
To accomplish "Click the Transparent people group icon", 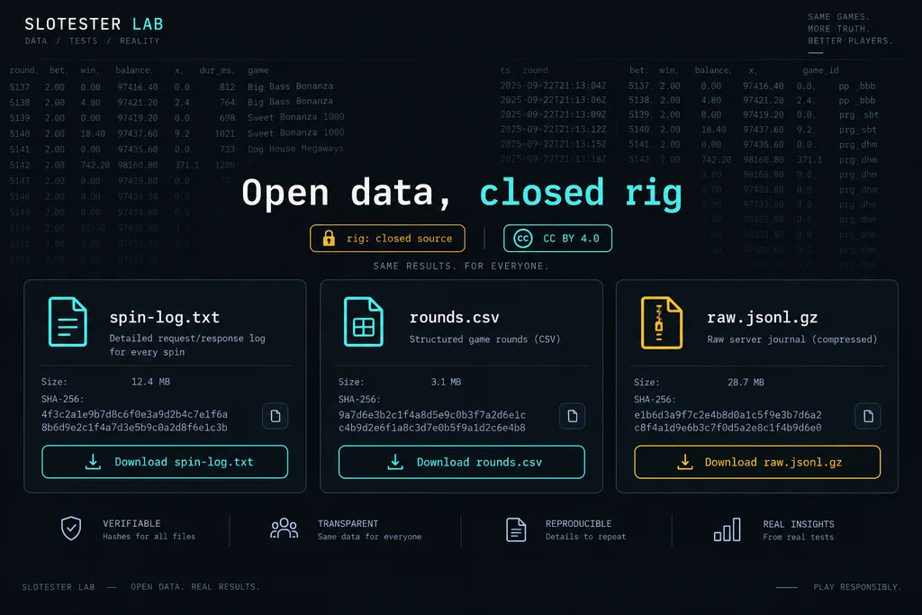I will (x=284, y=528).
